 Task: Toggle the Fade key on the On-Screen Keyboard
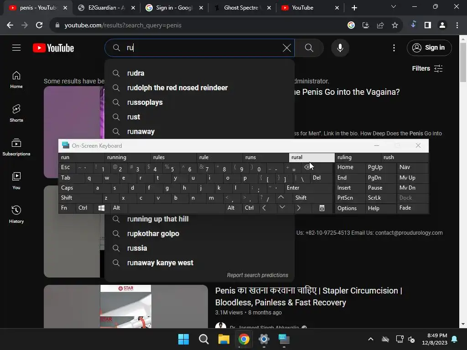click(x=412, y=208)
